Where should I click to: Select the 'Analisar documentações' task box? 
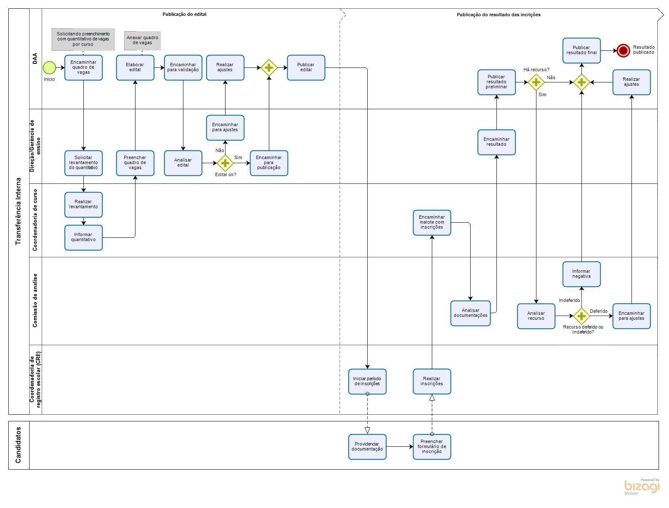click(x=470, y=313)
